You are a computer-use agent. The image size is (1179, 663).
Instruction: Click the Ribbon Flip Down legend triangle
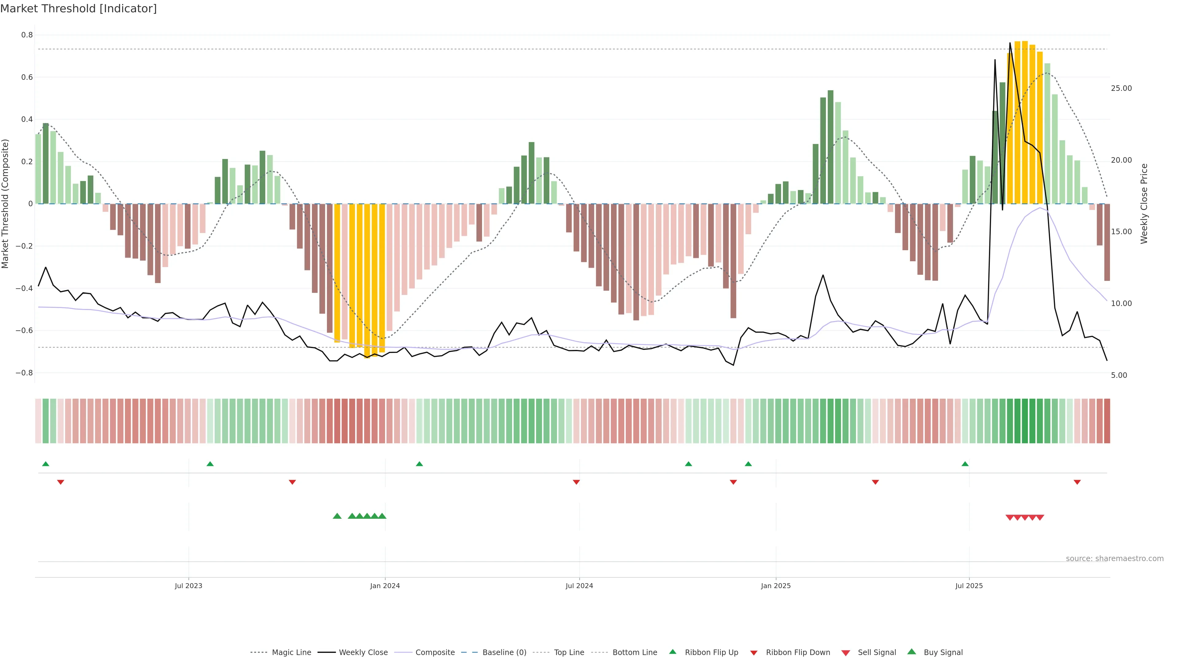tap(754, 653)
